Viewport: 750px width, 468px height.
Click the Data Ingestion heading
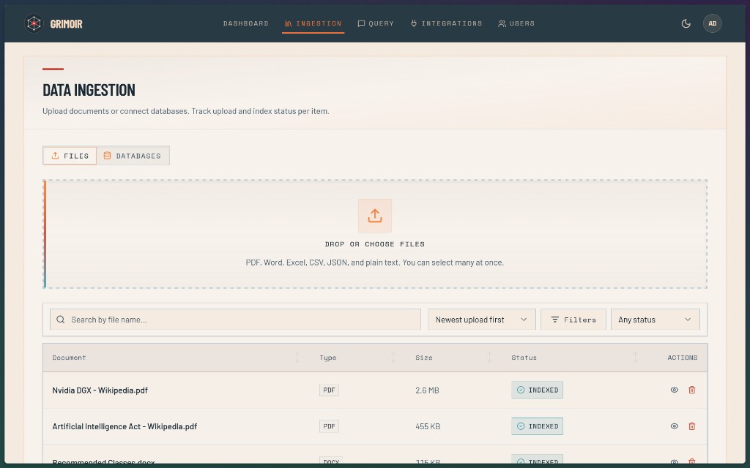pos(89,90)
